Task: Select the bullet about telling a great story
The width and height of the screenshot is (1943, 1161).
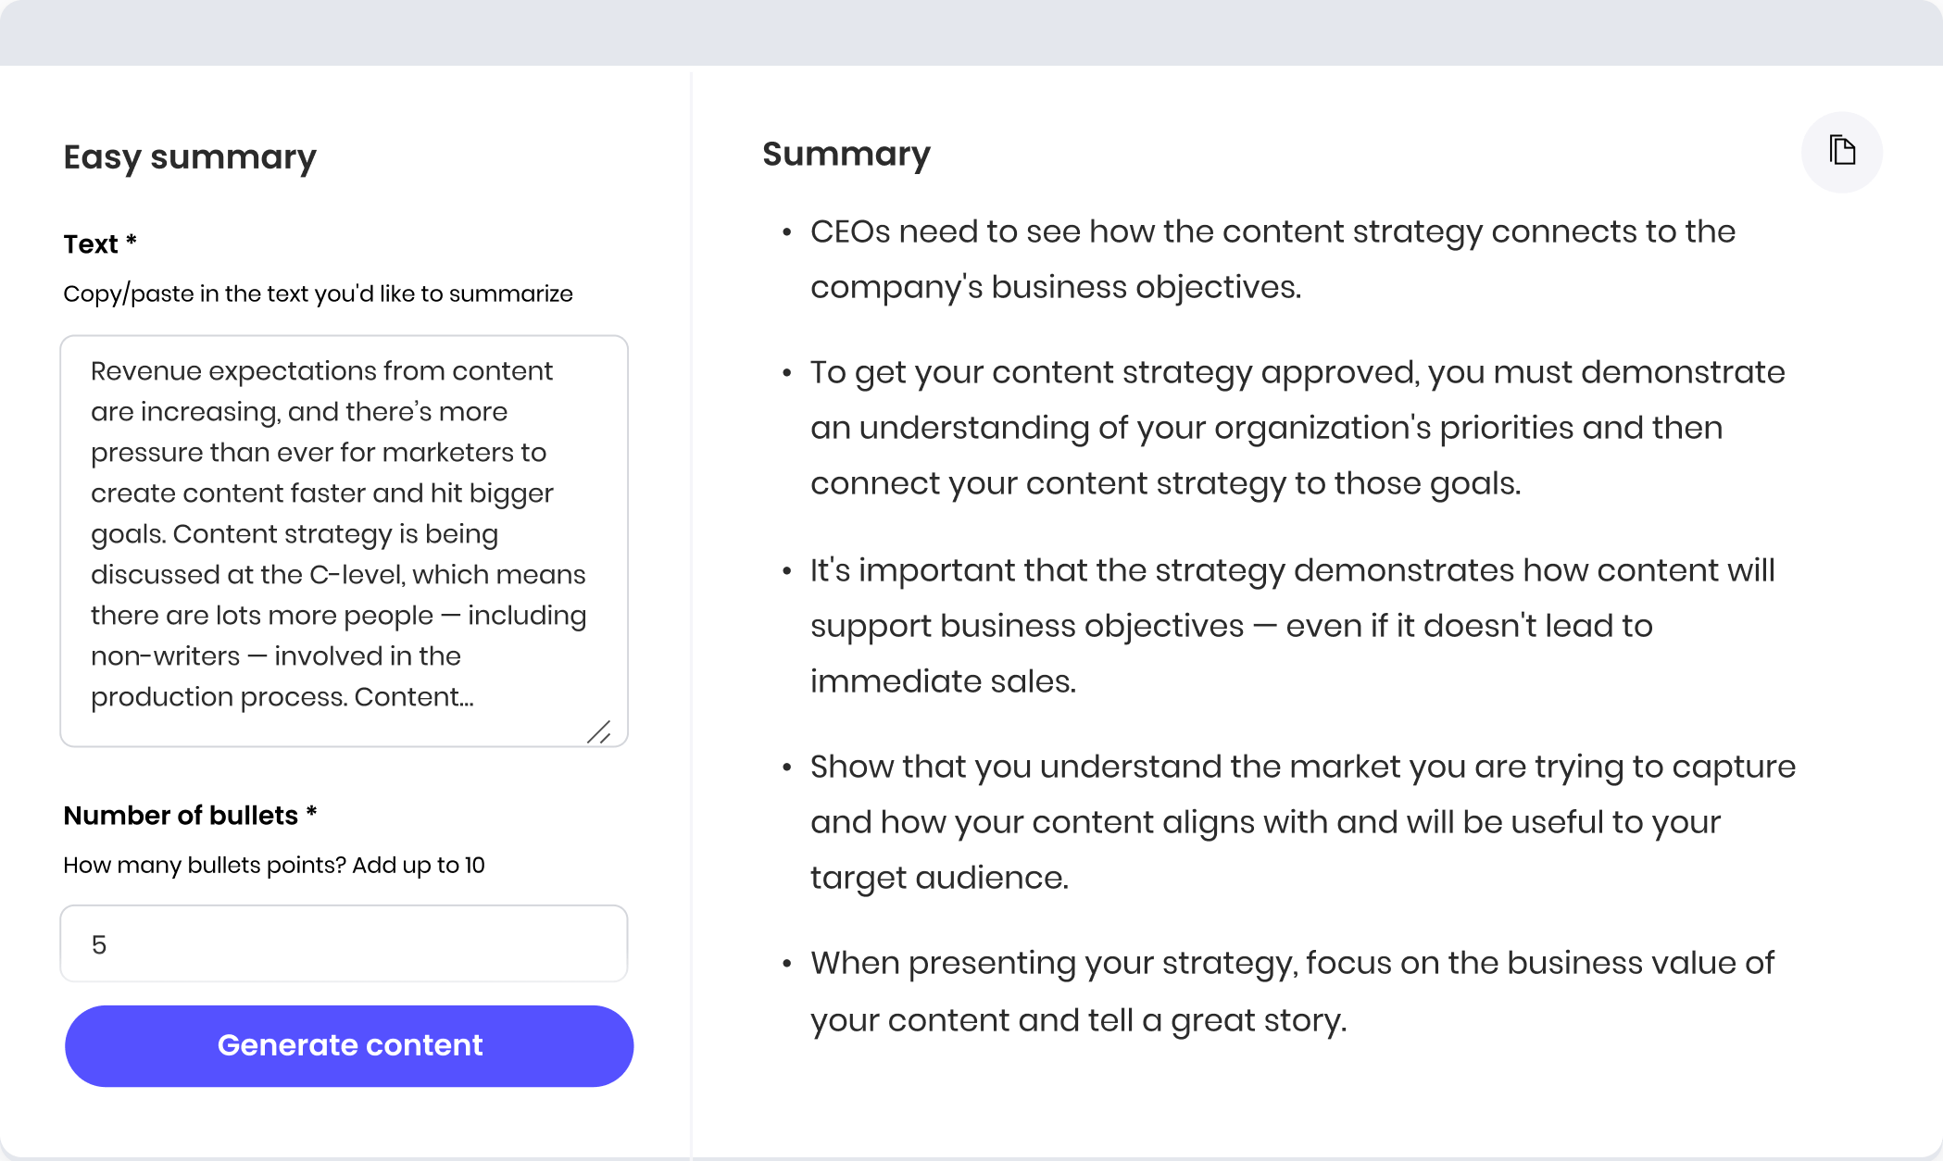Action: (1292, 991)
